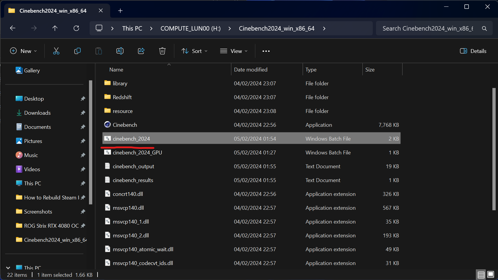Expand chevron before This PC in address bar
This screenshot has height=280, width=498.
(112, 29)
